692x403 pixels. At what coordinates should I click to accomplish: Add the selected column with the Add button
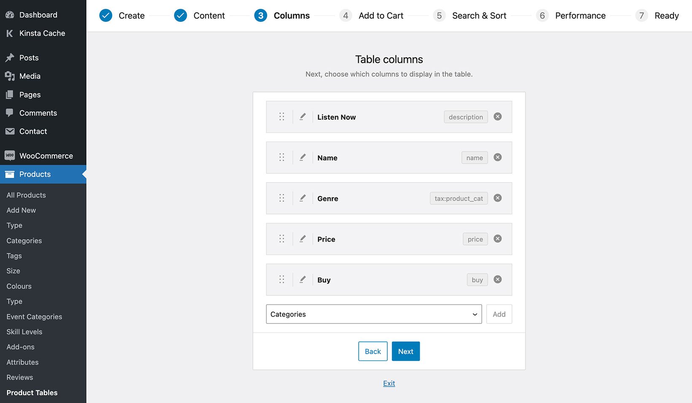click(499, 314)
